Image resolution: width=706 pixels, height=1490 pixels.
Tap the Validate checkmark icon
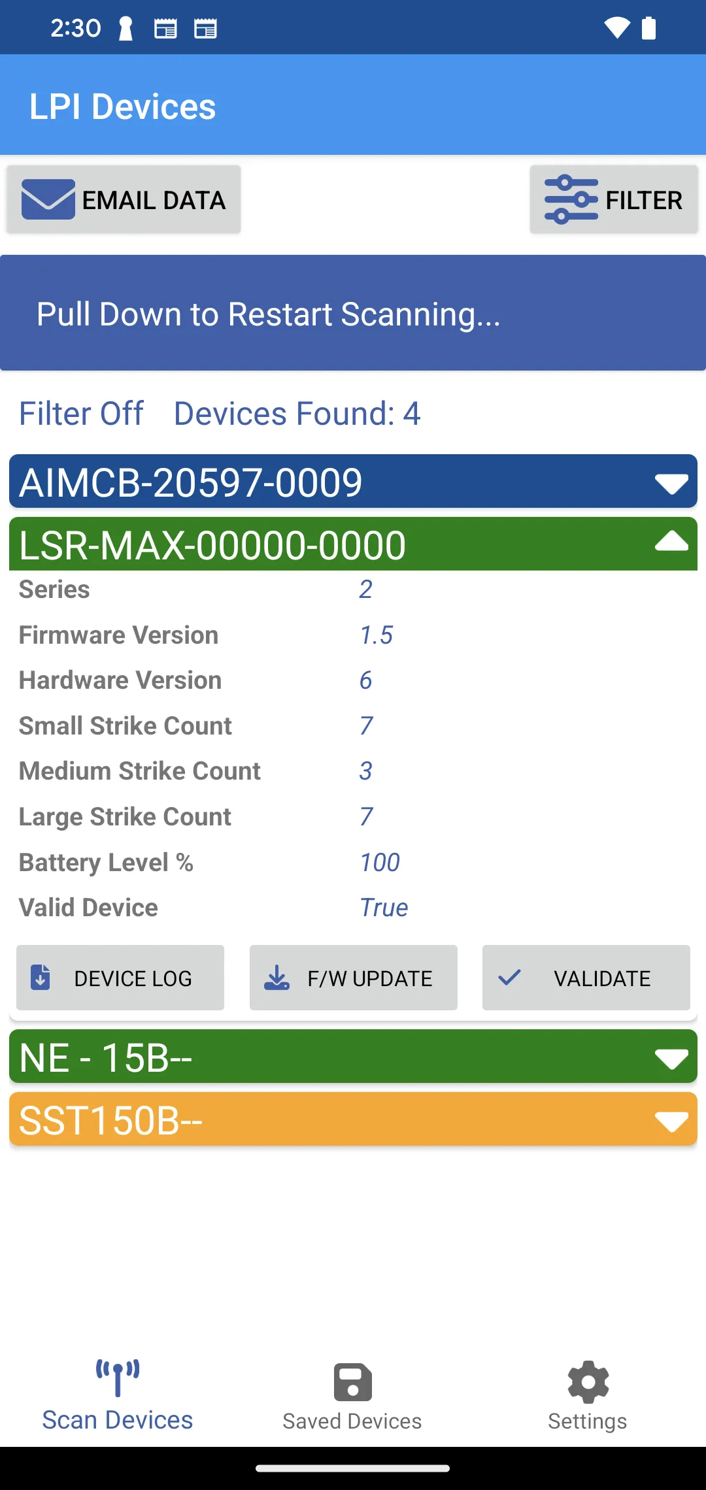(509, 978)
